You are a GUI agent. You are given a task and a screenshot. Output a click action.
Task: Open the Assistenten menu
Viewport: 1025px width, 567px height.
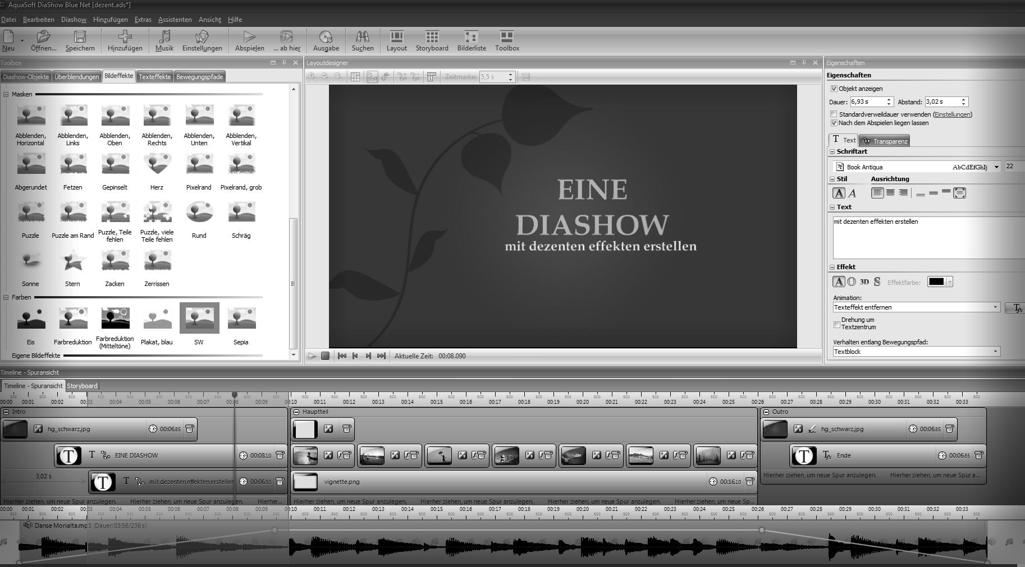[x=175, y=20]
